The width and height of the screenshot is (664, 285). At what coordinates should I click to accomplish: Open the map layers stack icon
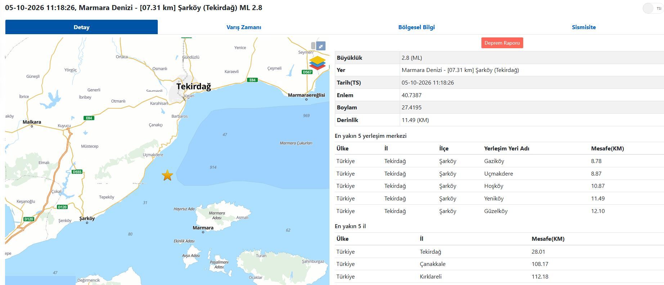317,63
